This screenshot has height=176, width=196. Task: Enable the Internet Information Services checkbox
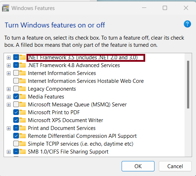coord(16,73)
